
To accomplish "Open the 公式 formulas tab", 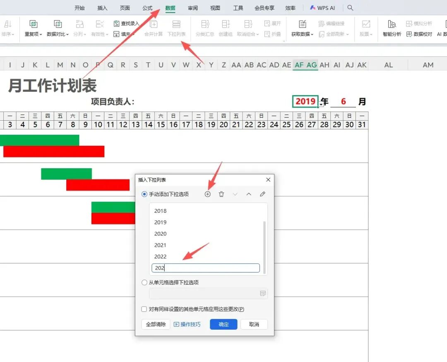I will pyautogui.click(x=147, y=8).
